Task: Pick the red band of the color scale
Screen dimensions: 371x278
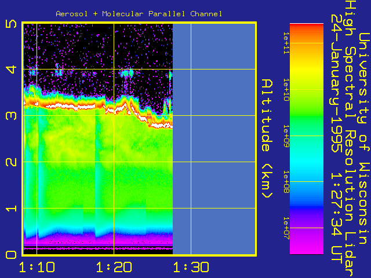Action: point(307,27)
